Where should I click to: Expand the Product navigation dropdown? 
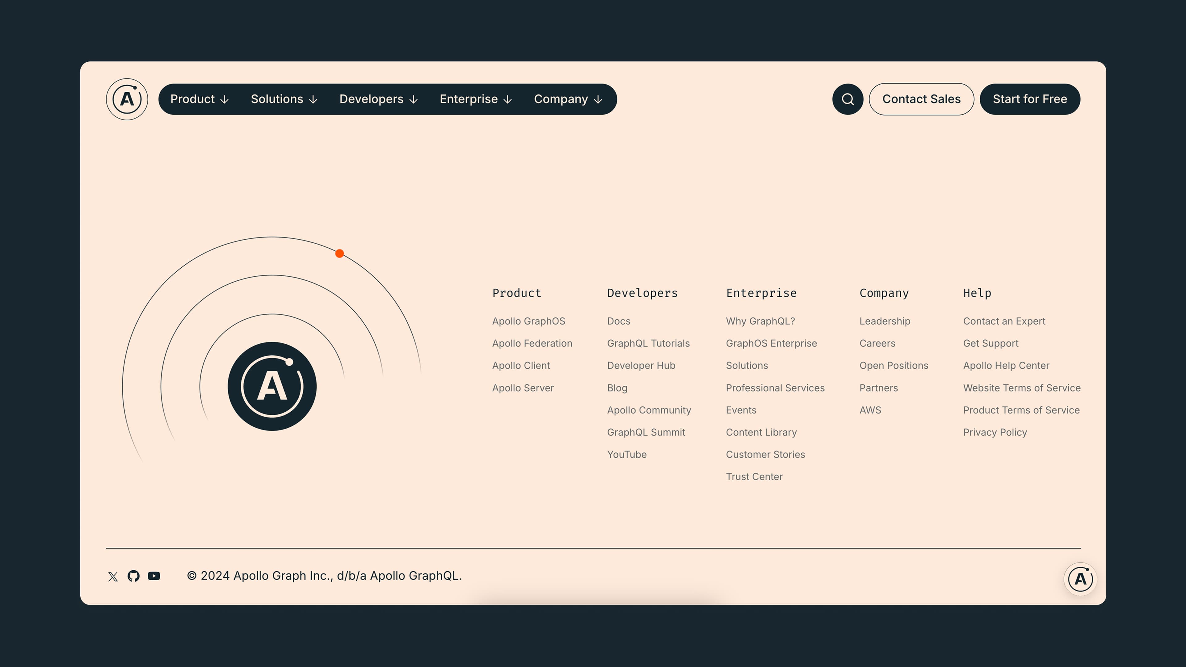coord(199,99)
